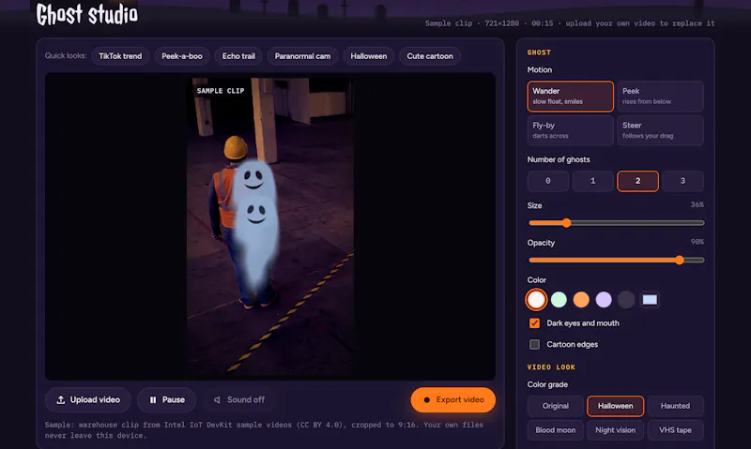Toggle the Sound off button

click(239, 399)
